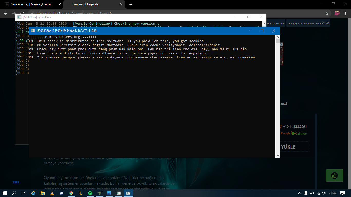Open the MUICore console window system icon

pyautogui.click(x=19, y=17)
